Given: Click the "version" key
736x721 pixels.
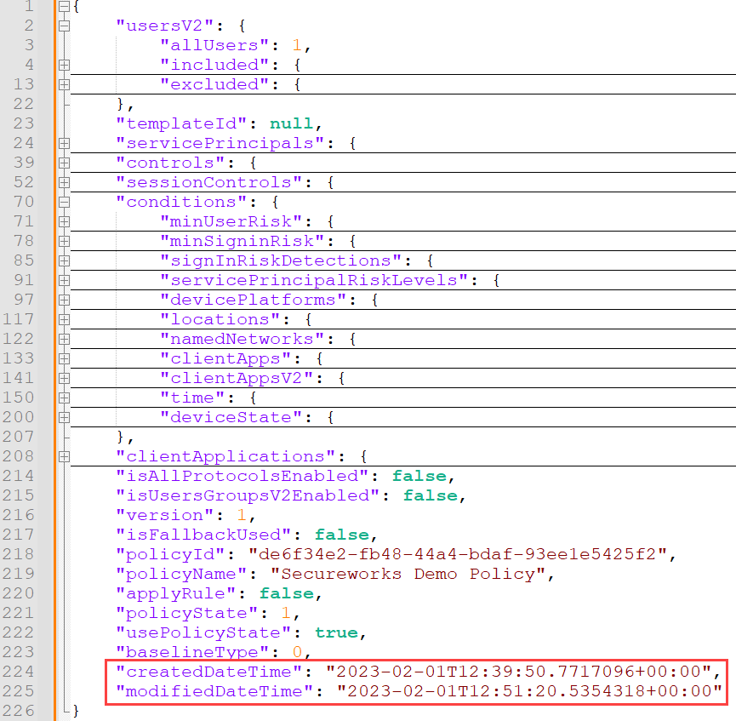Looking at the screenshot, I should 165,515.
